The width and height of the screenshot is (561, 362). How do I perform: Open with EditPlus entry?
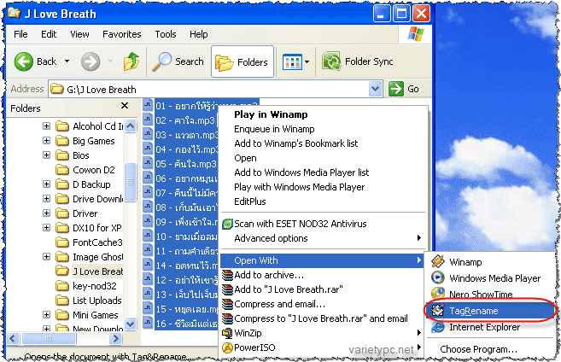tap(324, 201)
